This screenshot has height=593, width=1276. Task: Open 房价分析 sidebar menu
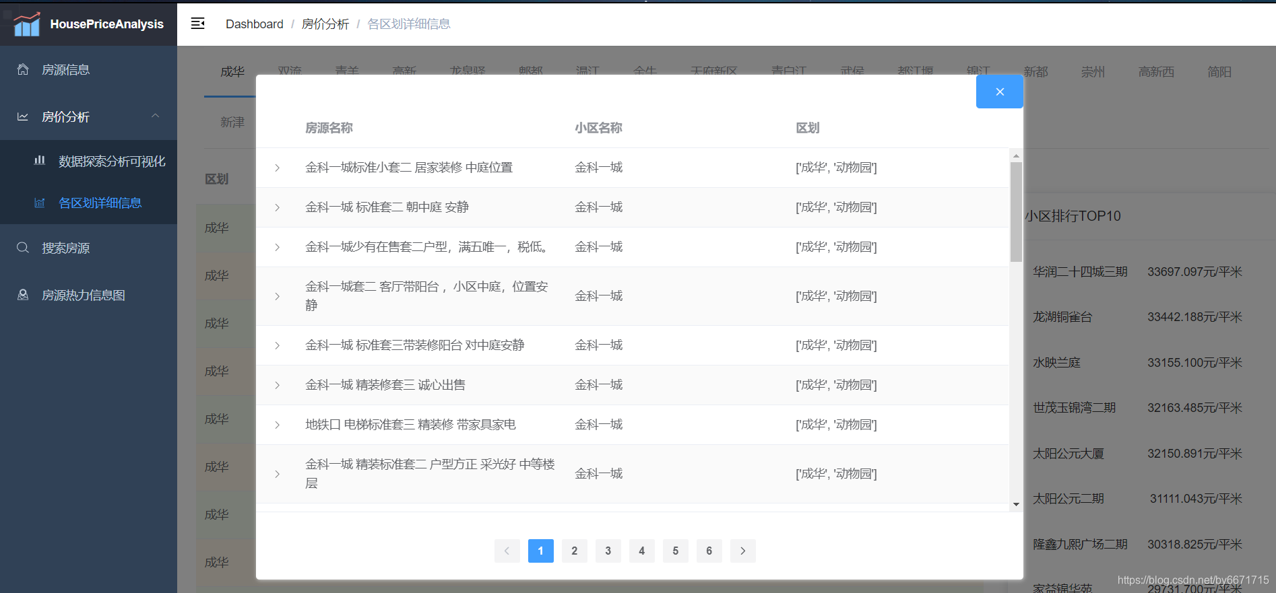tap(88, 116)
